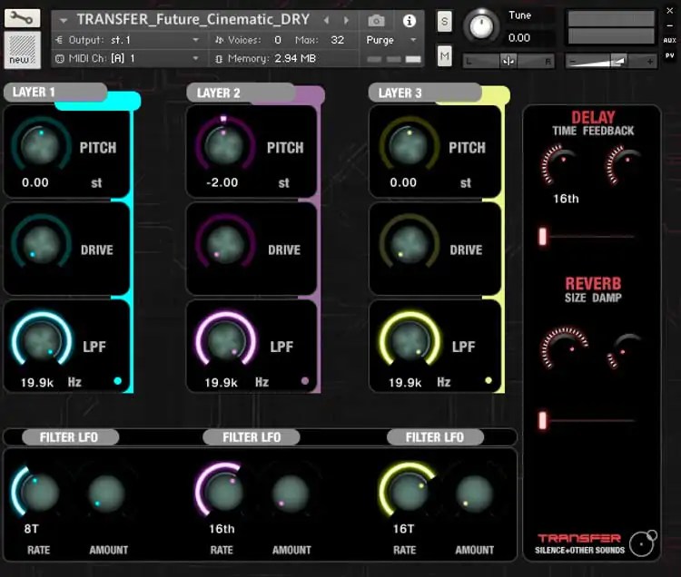Mute the instrument with M button
Screen dimensions: 681x577
click(x=444, y=55)
